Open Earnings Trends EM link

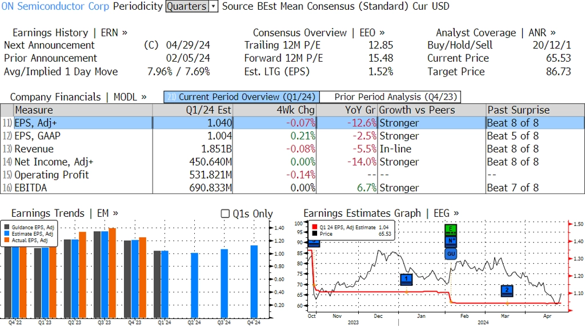coord(65,213)
